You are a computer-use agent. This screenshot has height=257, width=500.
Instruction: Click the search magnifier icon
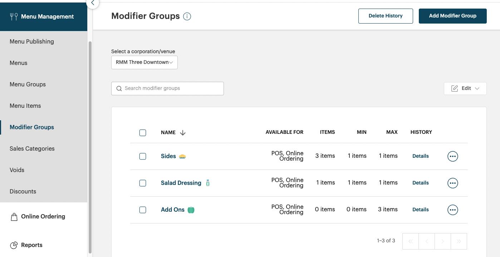pos(119,88)
